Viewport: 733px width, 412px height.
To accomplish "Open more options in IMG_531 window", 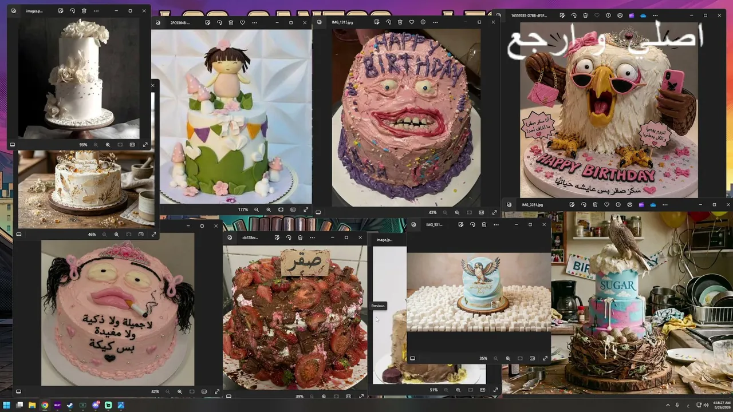I will pyautogui.click(x=496, y=225).
